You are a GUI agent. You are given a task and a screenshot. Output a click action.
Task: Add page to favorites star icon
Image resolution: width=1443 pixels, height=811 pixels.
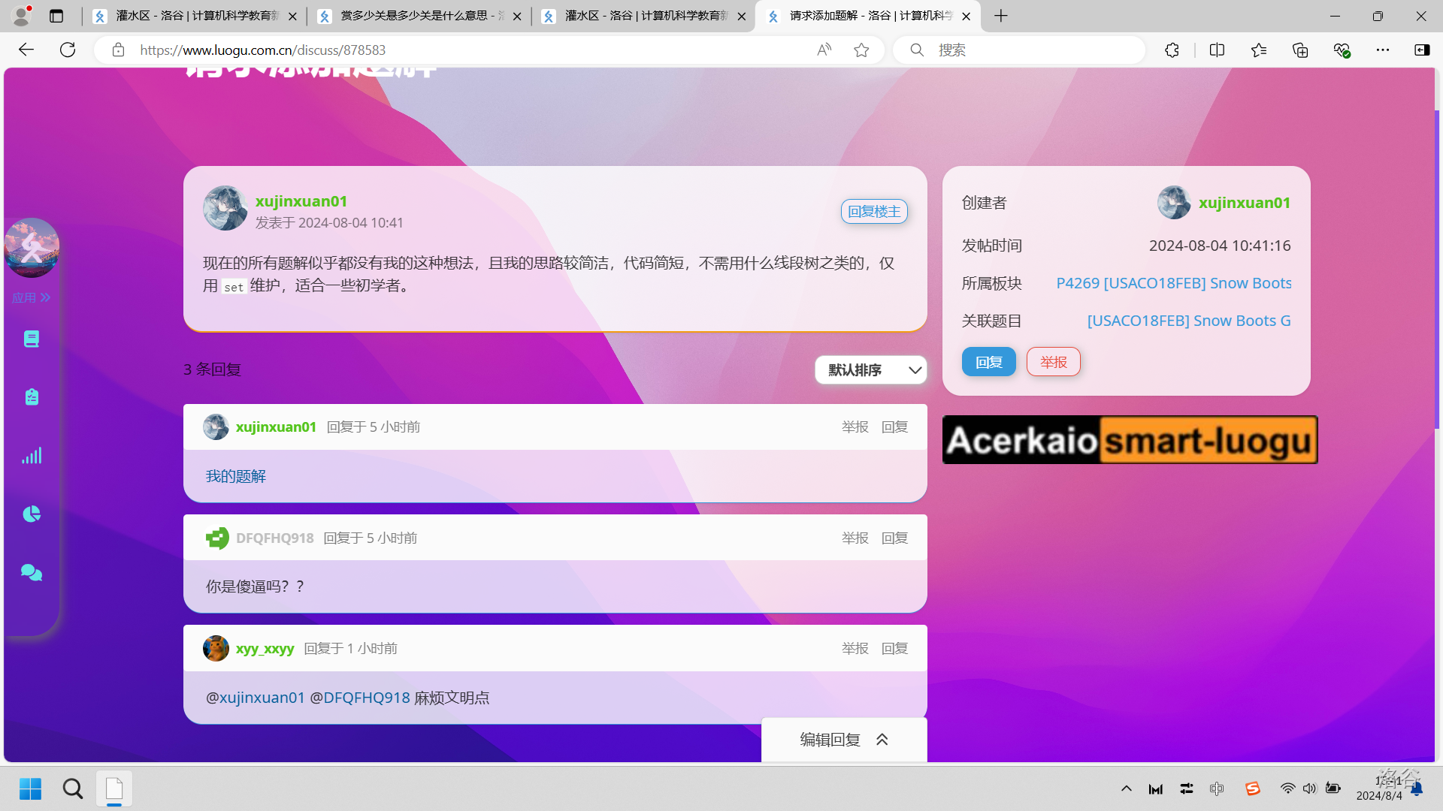point(861,50)
